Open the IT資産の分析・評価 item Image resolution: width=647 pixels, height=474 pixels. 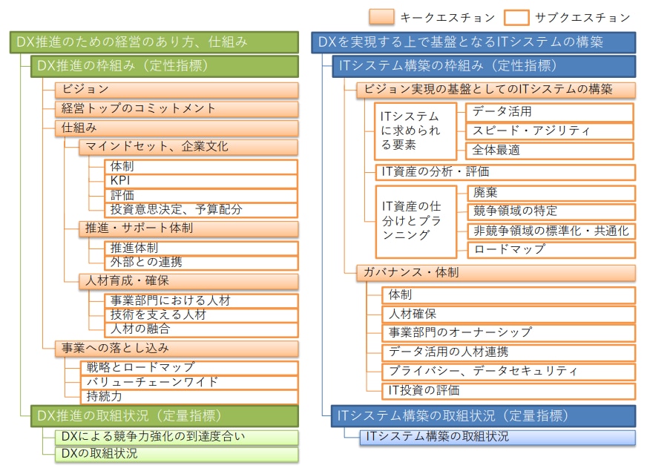[505, 172]
